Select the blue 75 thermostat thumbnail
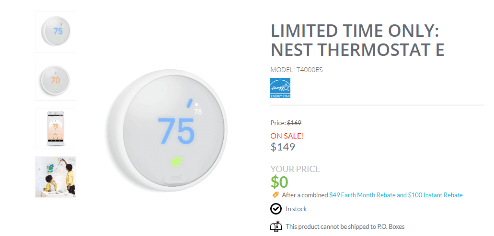 [x=56, y=32]
